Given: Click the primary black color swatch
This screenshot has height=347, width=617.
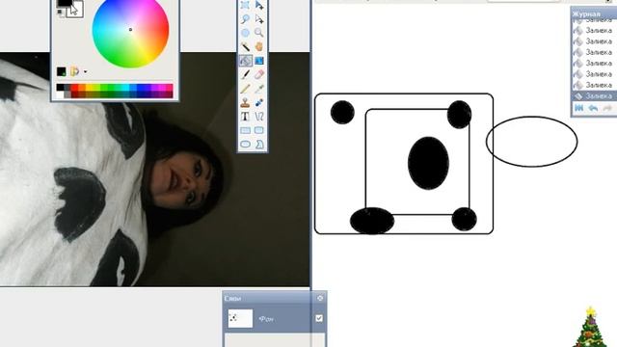Looking at the screenshot, I should (64, 2).
